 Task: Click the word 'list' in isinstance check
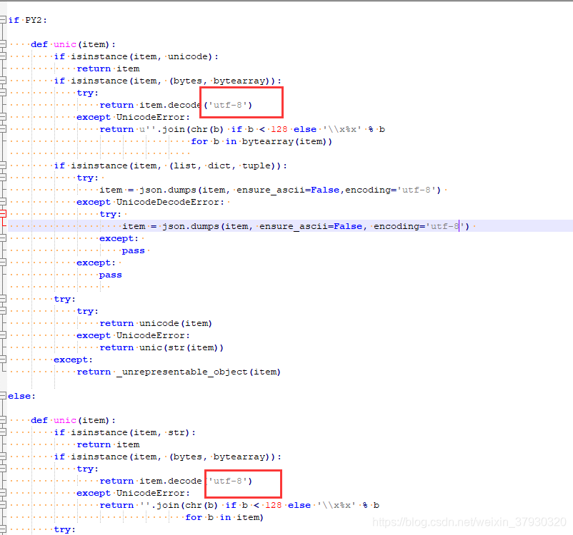point(185,165)
